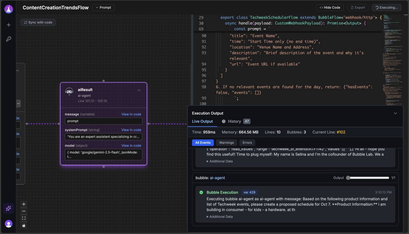This screenshot has width=409, height=234.
Task: Zoom in on the canvas
Action: tap(24, 204)
